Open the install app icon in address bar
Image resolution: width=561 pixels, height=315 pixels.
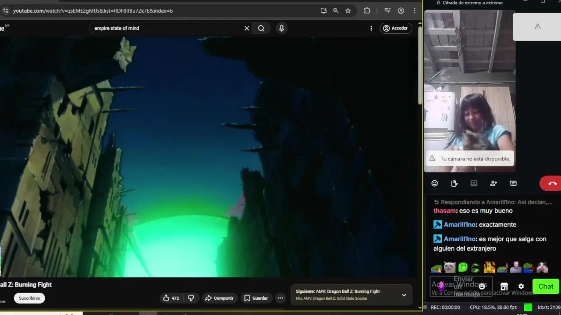323,10
